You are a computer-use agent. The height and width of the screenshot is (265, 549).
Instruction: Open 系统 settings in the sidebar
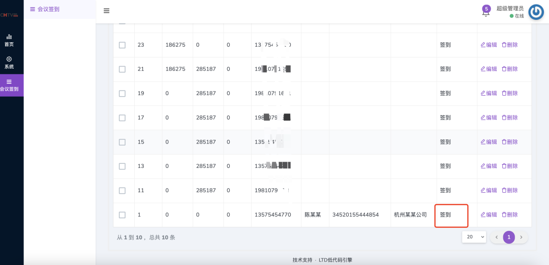[9, 63]
